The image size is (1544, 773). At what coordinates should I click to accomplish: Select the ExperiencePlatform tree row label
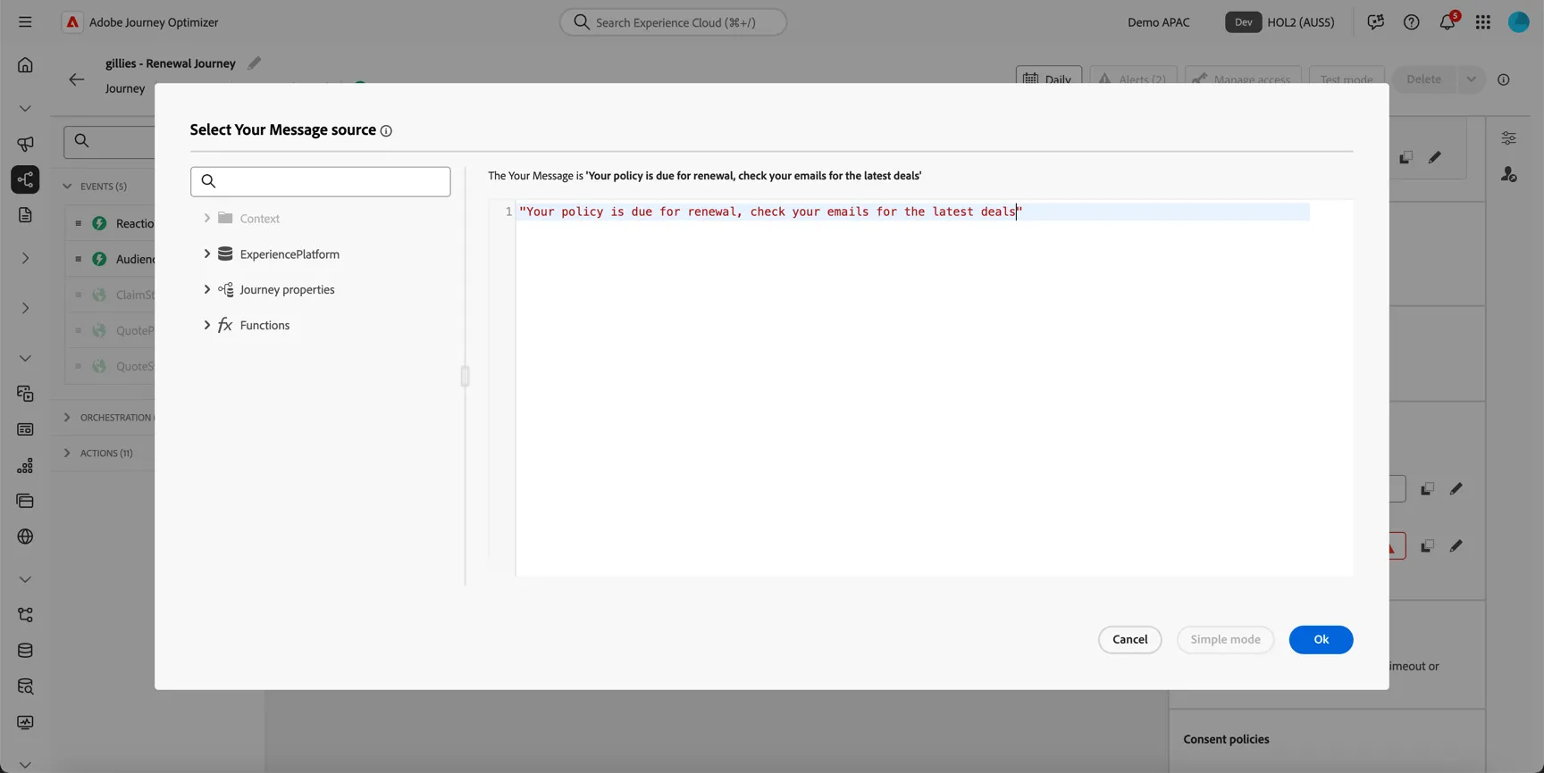[289, 254]
